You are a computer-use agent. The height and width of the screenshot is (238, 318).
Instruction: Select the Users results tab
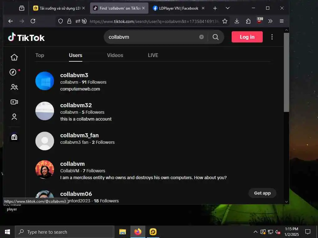pyautogui.click(x=75, y=55)
